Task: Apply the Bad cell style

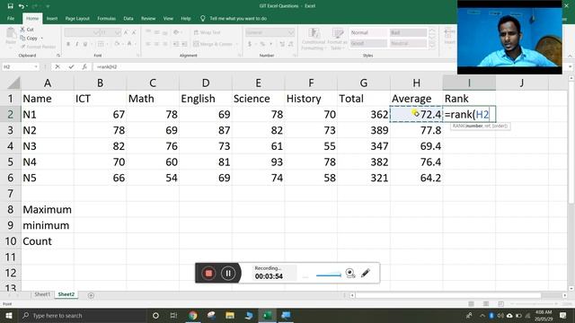Action: pyautogui.click(x=408, y=32)
